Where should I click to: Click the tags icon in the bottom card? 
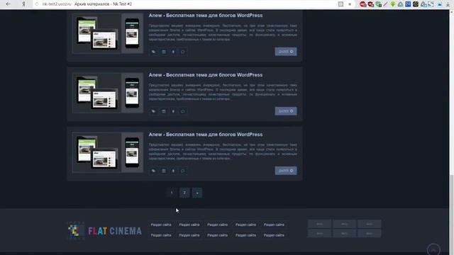coord(153,171)
